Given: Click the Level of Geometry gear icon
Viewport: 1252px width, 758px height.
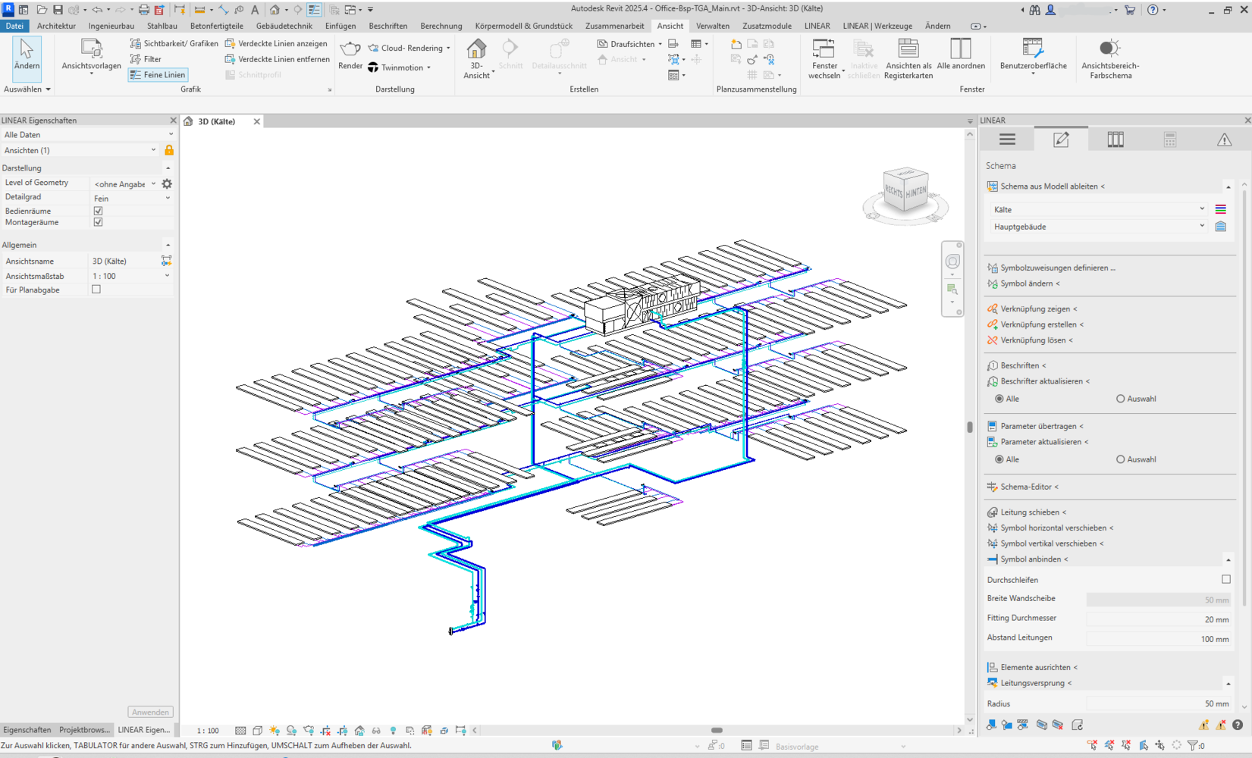Looking at the screenshot, I should (x=167, y=183).
